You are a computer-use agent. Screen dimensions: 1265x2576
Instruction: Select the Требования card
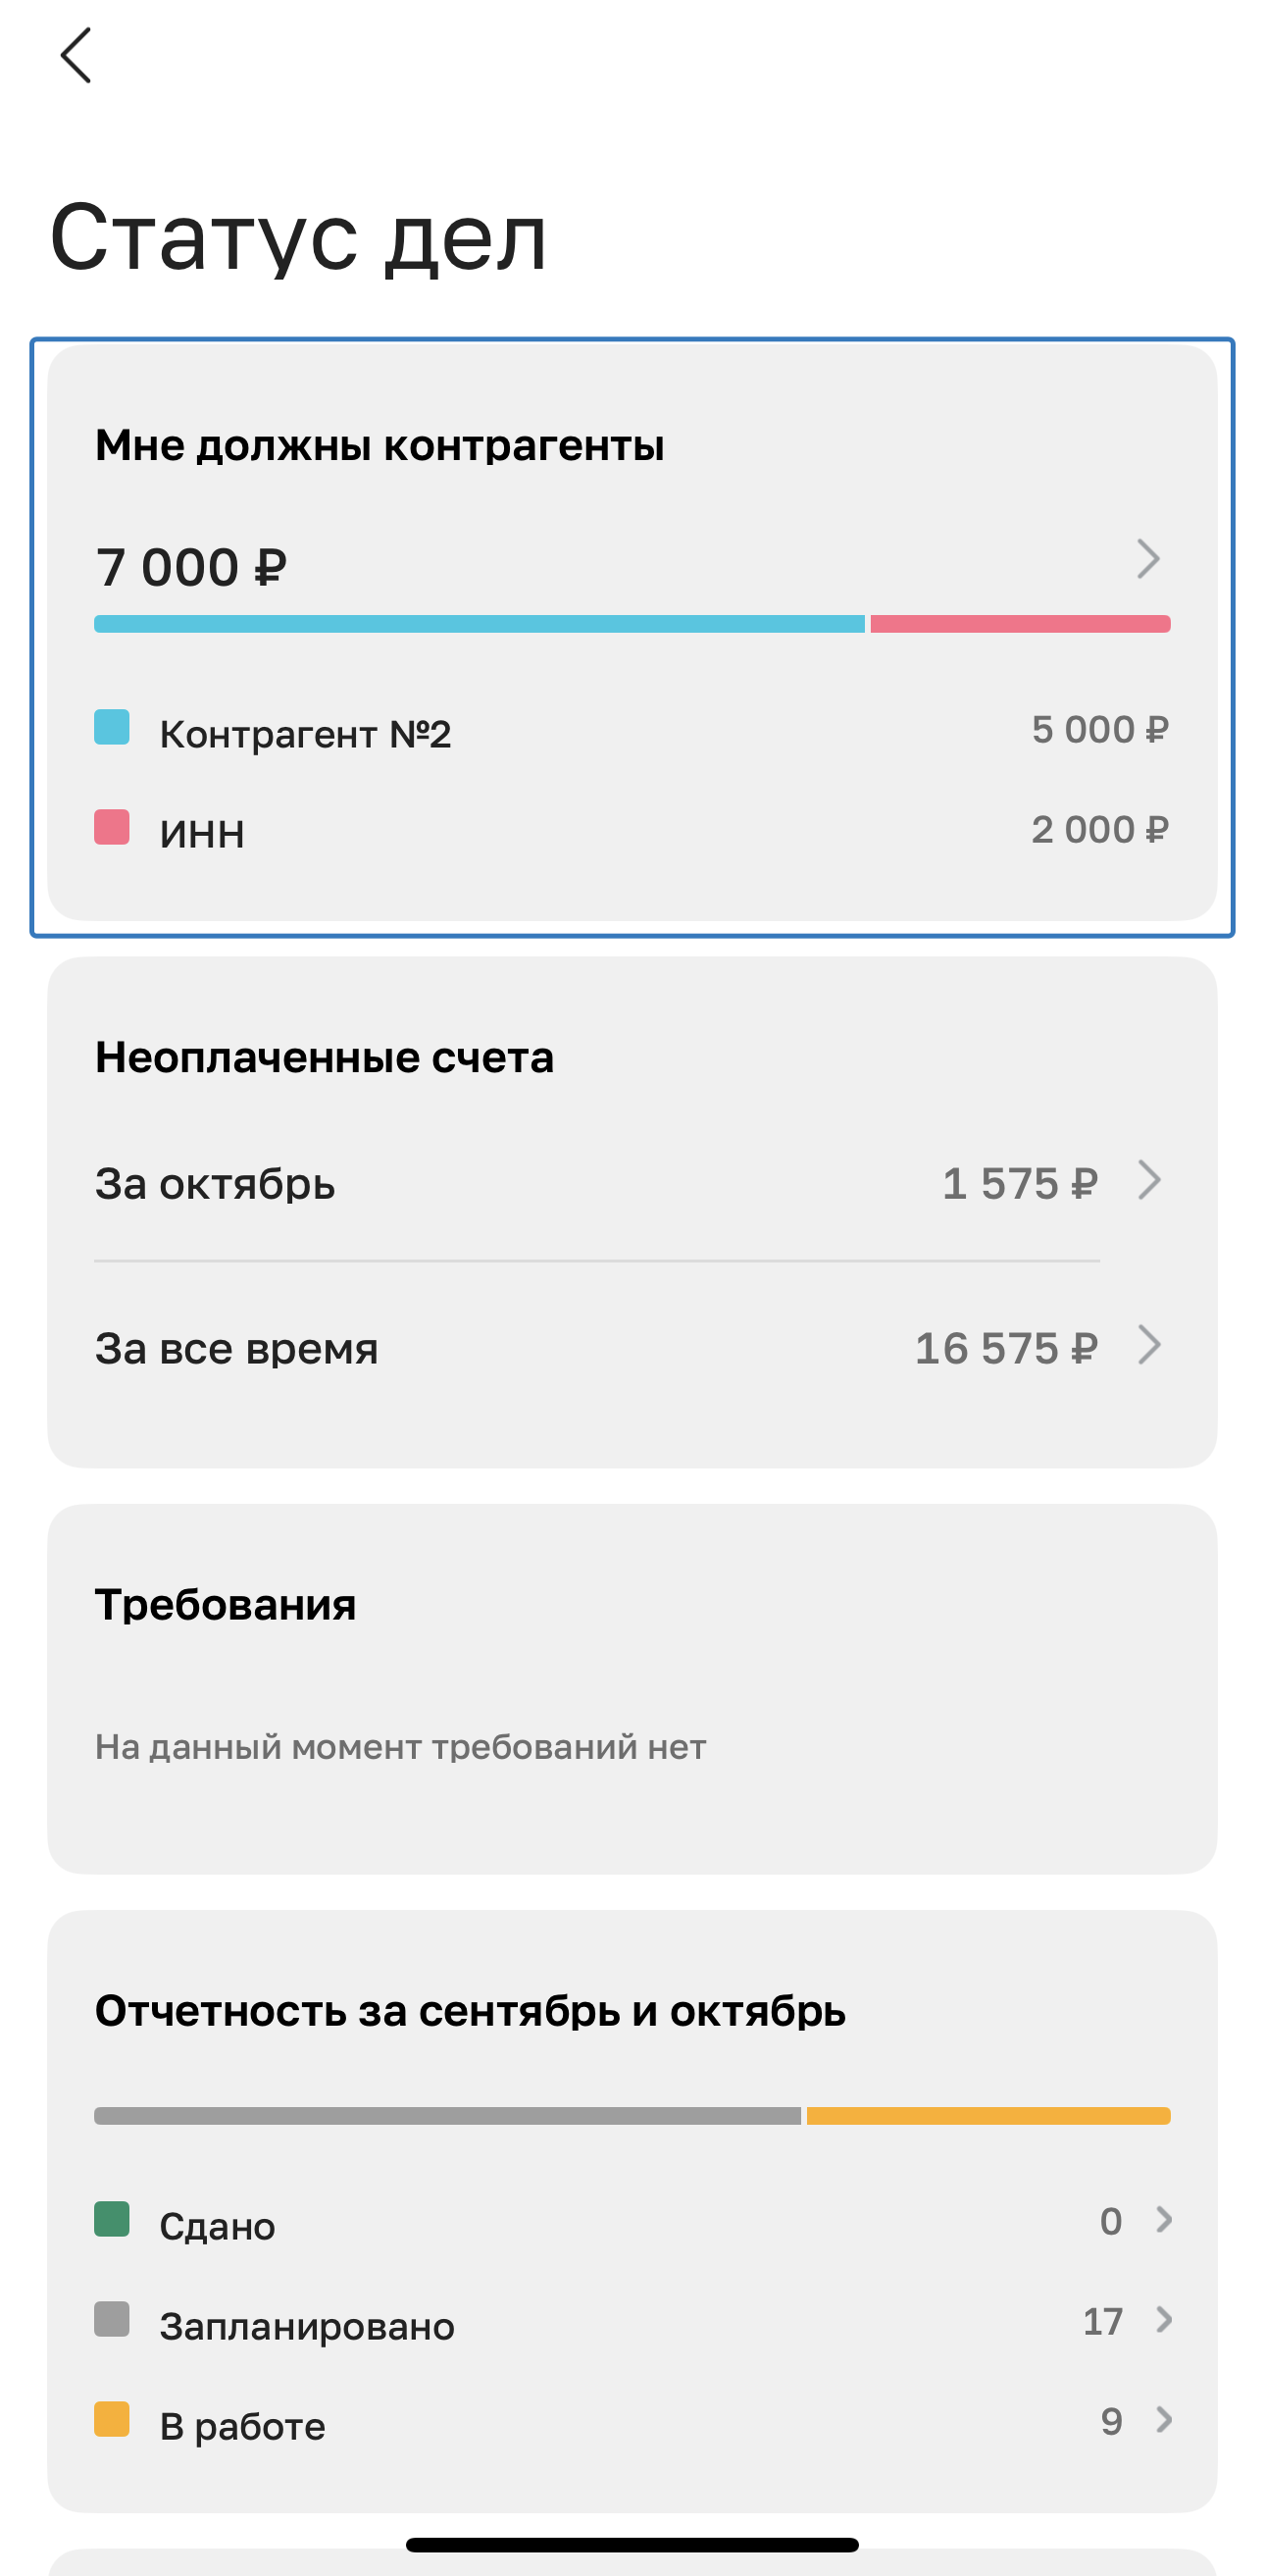tap(632, 1688)
